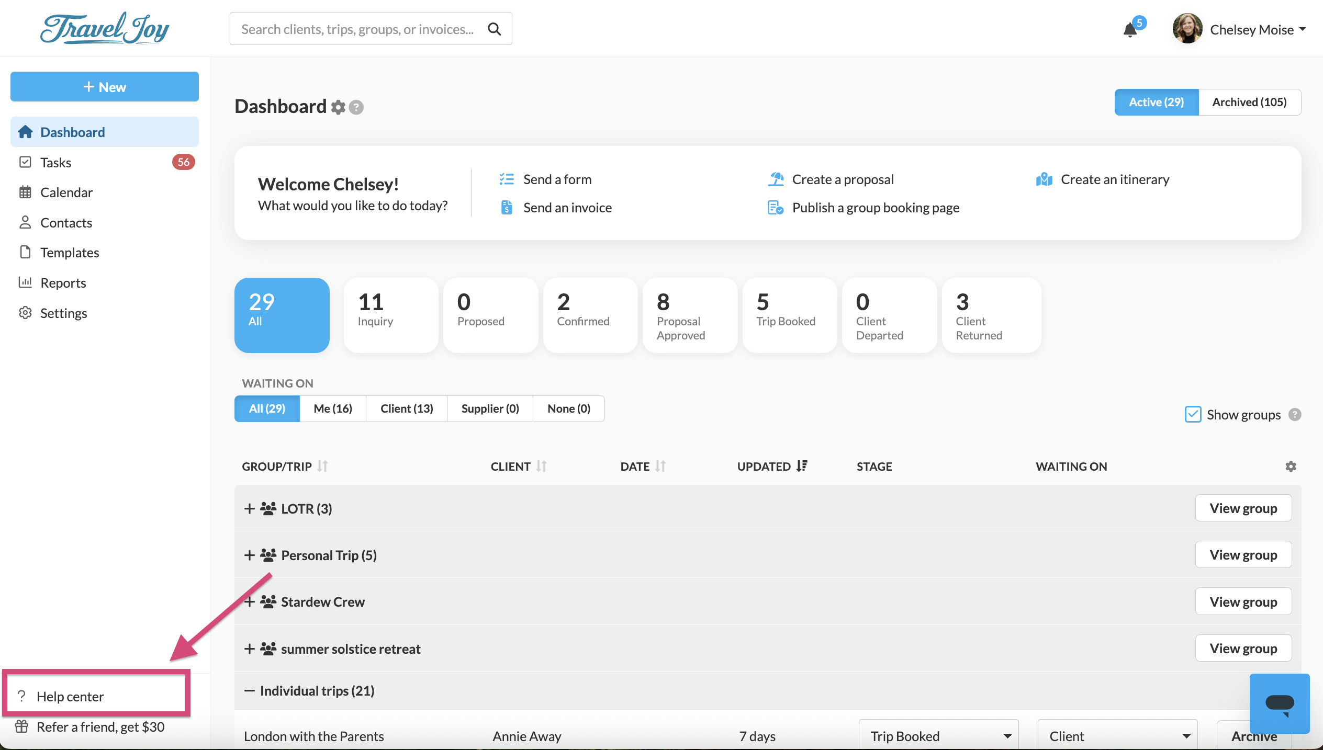Open the chat support widget
This screenshot has width=1323, height=750.
click(x=1279, y=703)
